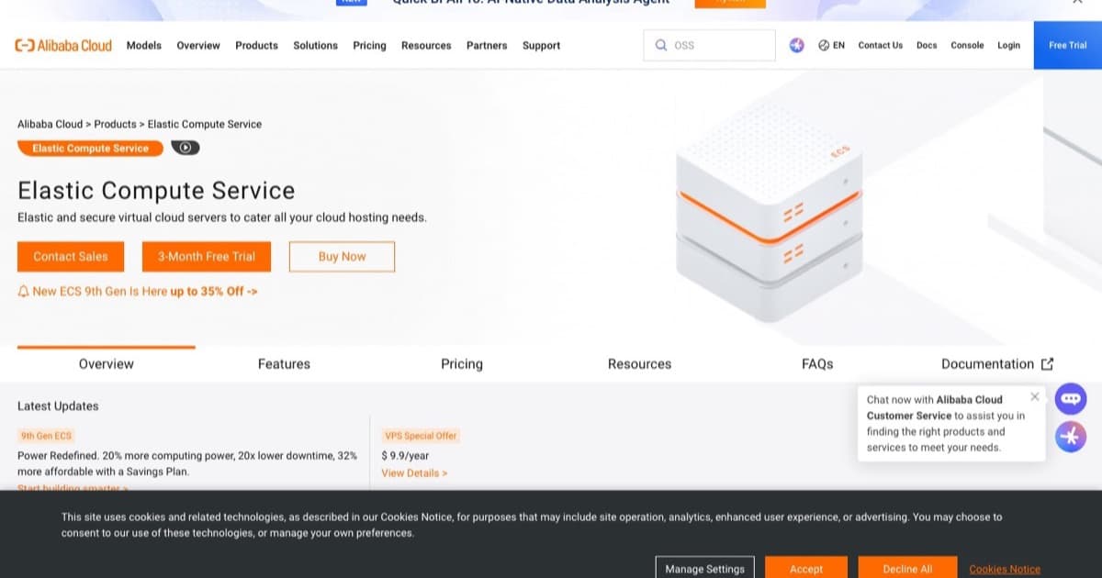Click the language globe icon next to EN

pyautogui.click(x=824, y=45)
